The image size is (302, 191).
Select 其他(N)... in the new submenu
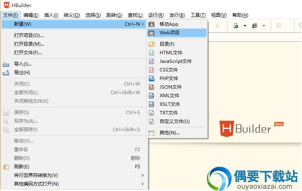click(177, 133)
